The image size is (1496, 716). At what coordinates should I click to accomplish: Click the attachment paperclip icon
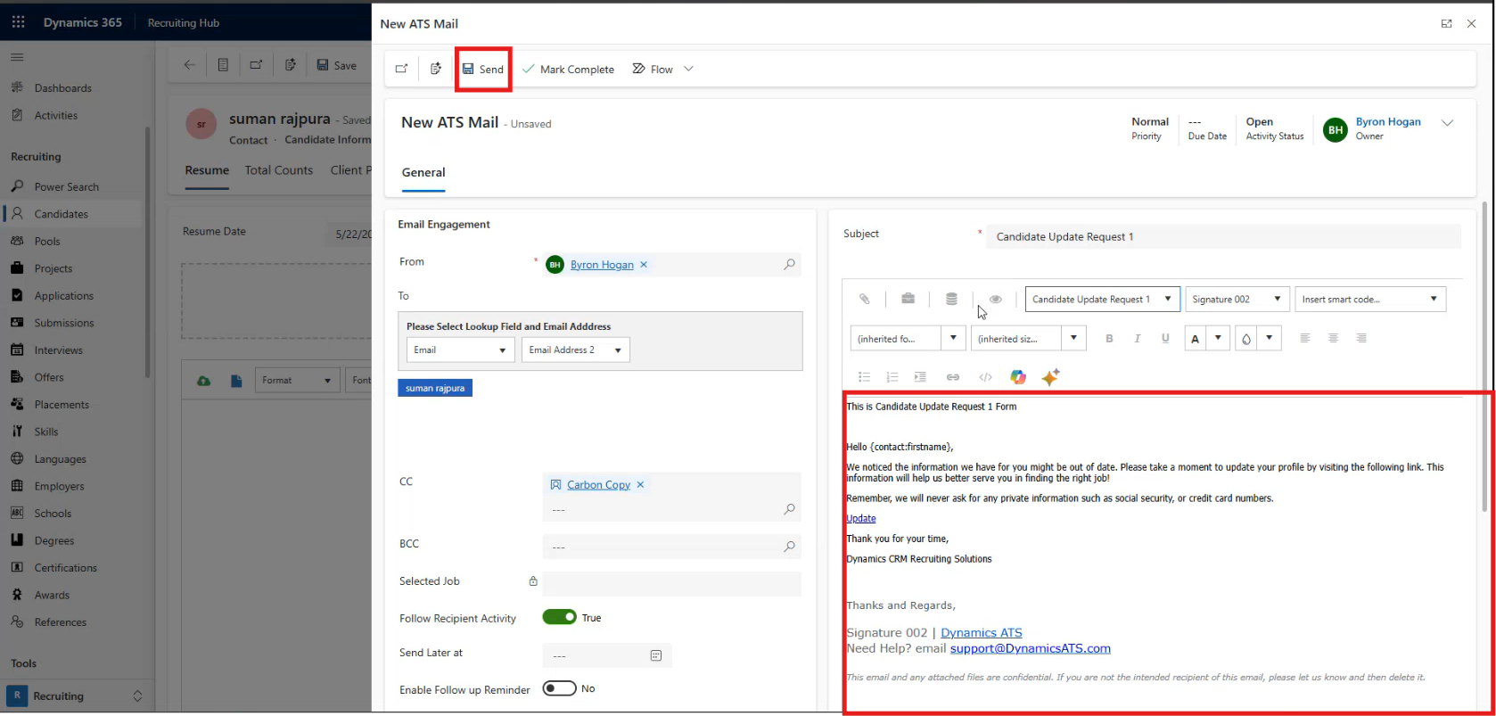pos(864,299)
